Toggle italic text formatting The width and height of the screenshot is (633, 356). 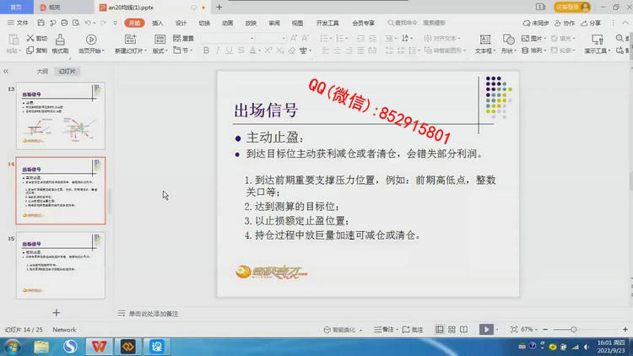pos(218,51)
